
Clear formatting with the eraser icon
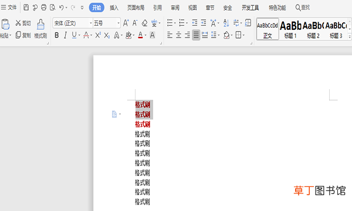click(x=145, y=23)
